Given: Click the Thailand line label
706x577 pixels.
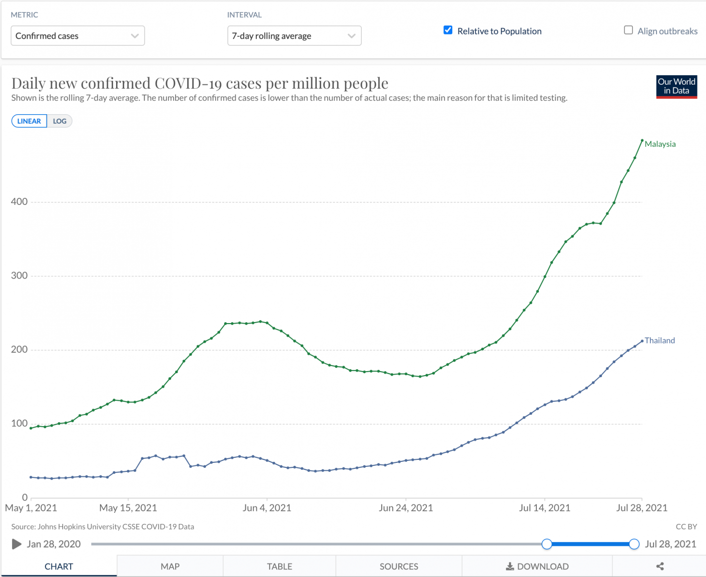Looking at the screenshot, I should (x=659, y=341).
